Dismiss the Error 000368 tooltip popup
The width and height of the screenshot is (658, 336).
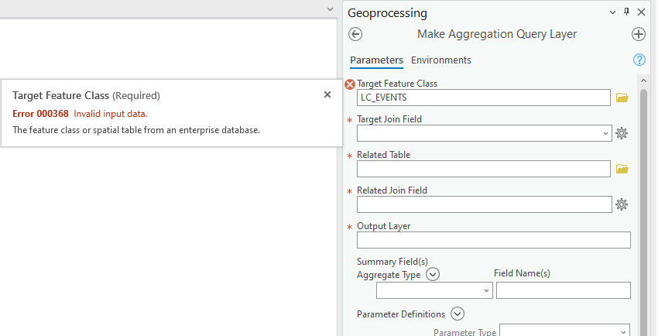pos(327,94)
